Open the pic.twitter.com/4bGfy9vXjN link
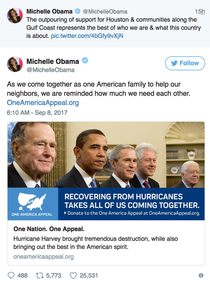Image resolution: width=210 pixels, height=283 pixels. [87, 36]
